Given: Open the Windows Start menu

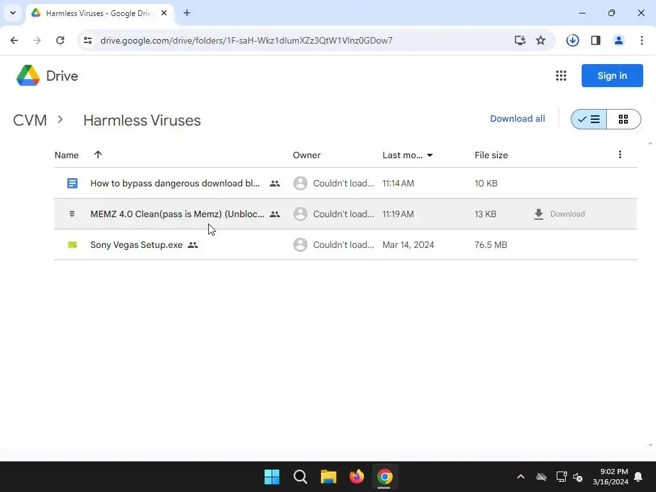Looking at the screenshot, I should pos(272,477).
